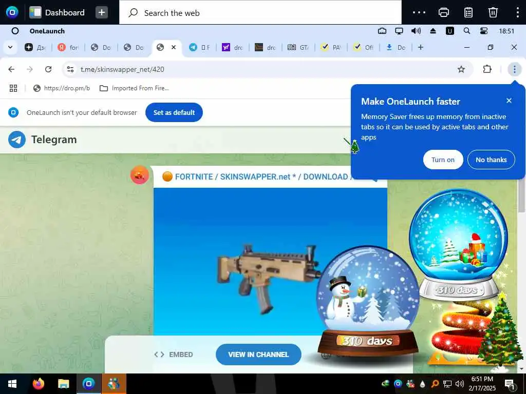Open a new browser tab with plus
Viewport: 526px width, 394px height.
pyautogui.click(x=421, y=48)
